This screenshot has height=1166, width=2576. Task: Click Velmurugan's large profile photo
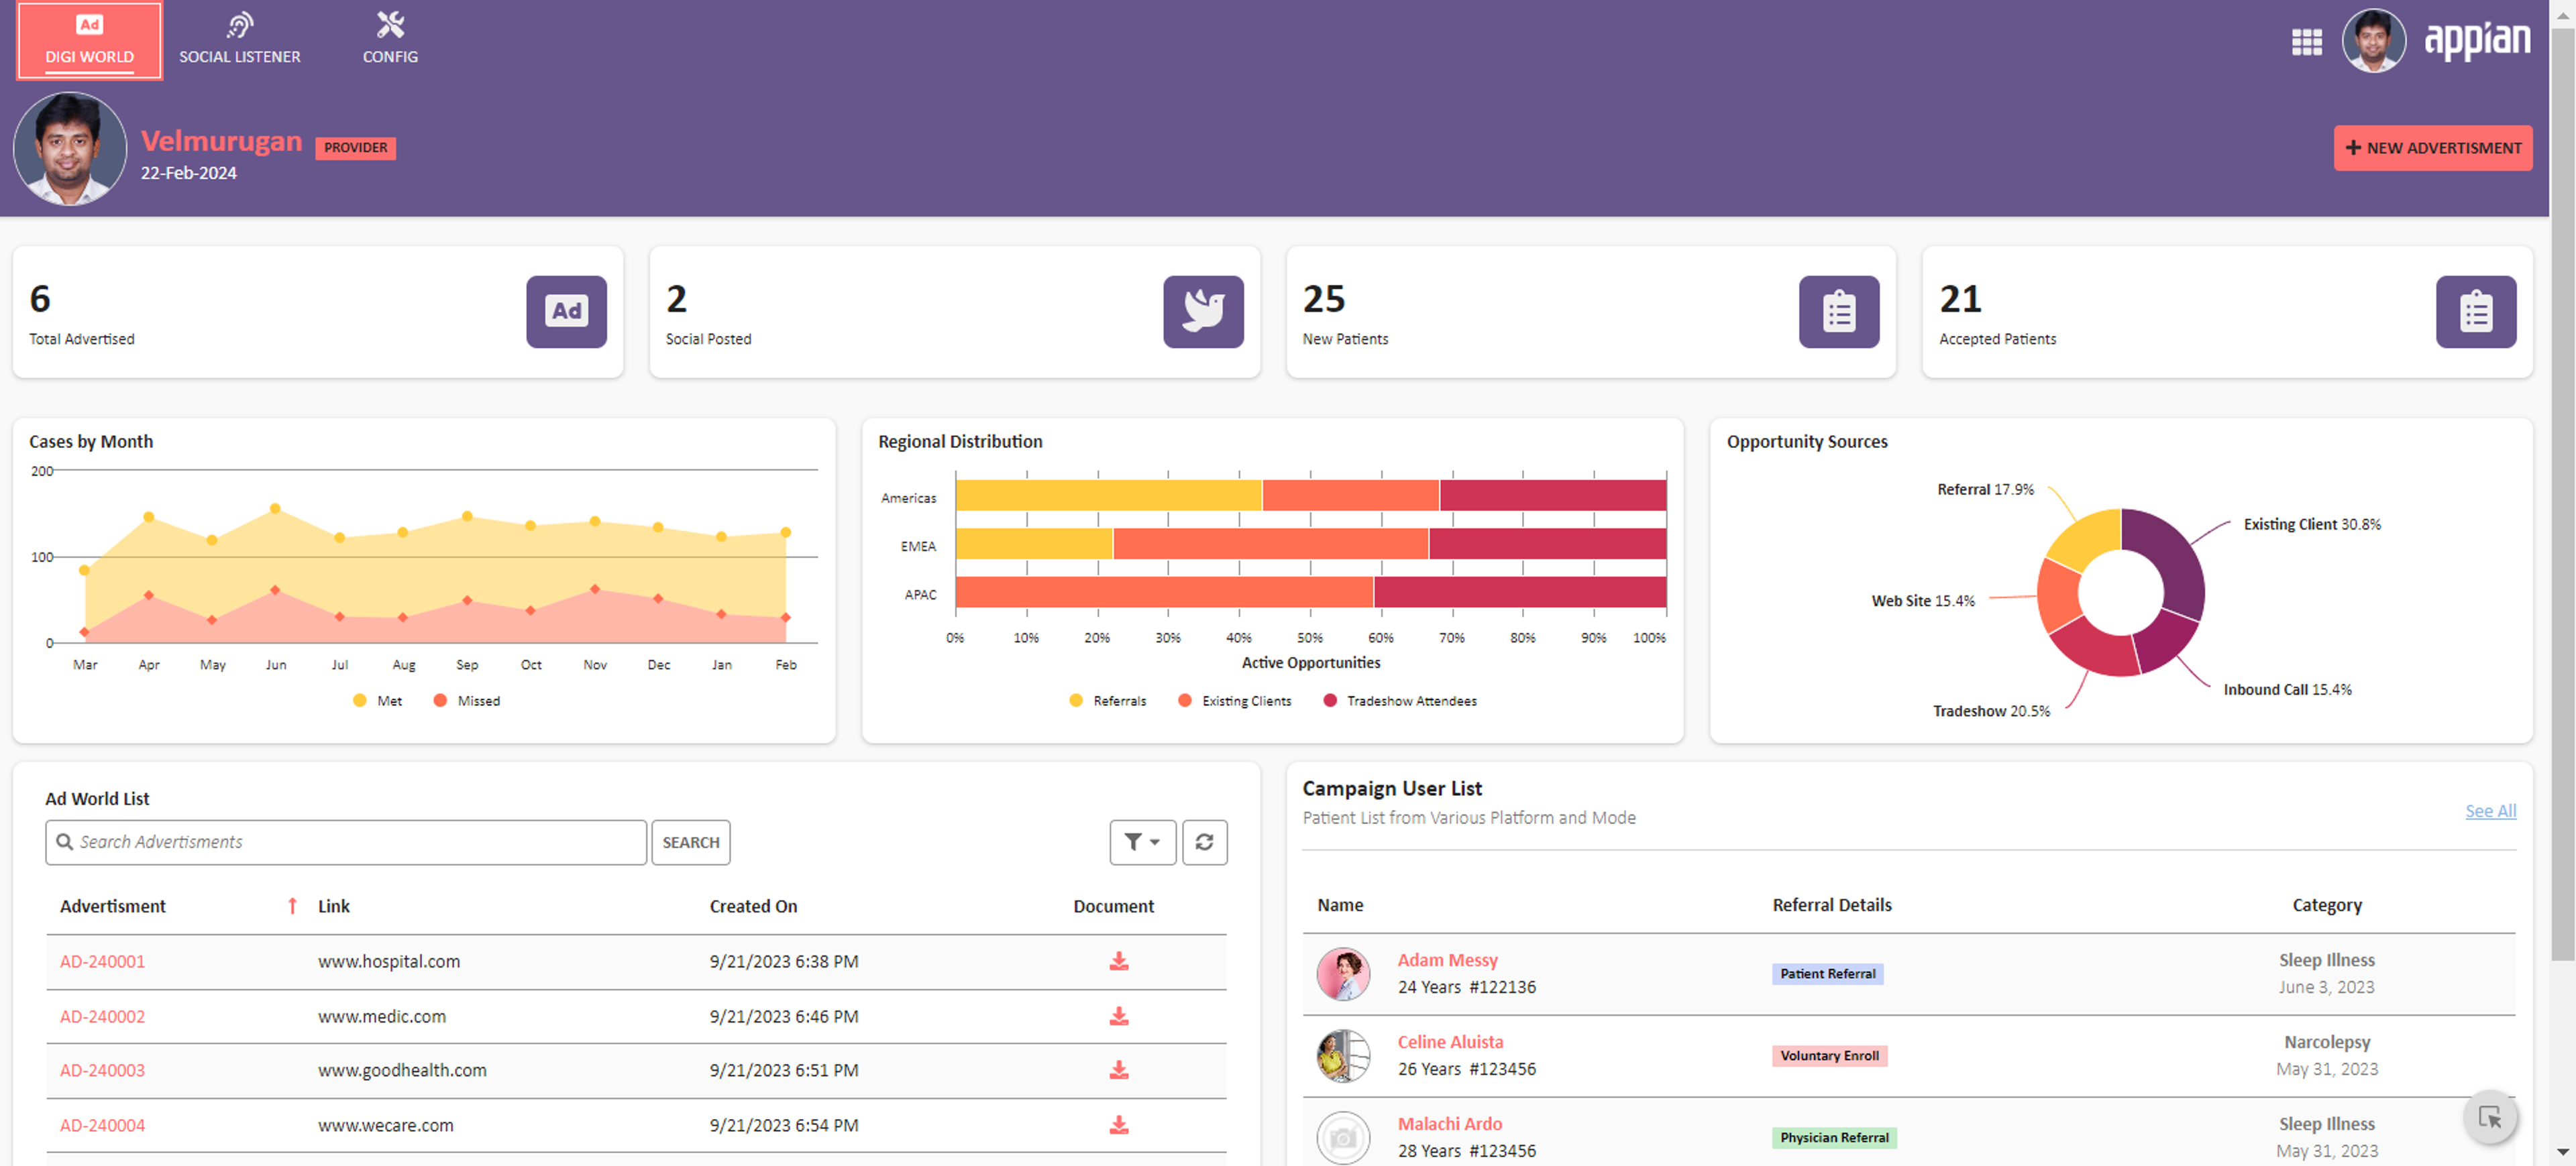tap(70, 149)
